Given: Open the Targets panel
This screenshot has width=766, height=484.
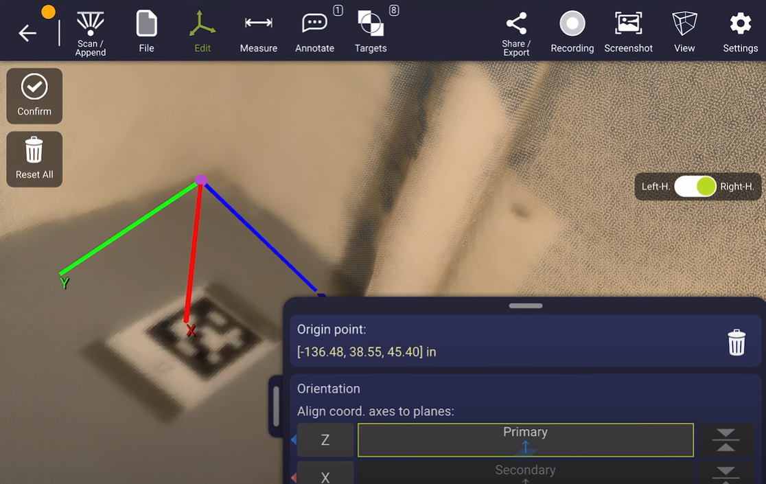Looking at the screenshot, I should pos(370,32).
